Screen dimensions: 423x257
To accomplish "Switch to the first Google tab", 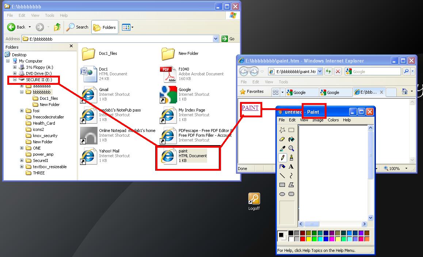I will (302, 92).
